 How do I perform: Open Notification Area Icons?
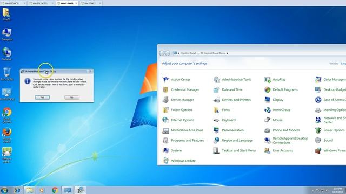click(x=183, y=130)
